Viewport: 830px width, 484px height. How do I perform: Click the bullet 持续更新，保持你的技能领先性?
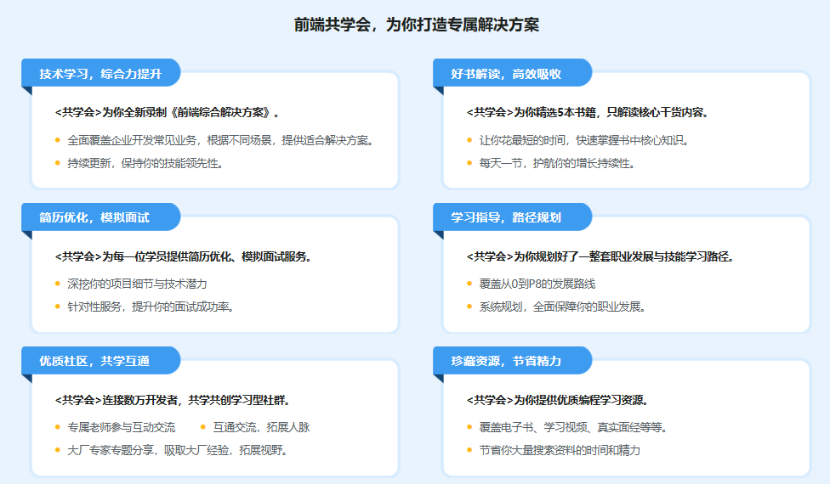(145, 163)
